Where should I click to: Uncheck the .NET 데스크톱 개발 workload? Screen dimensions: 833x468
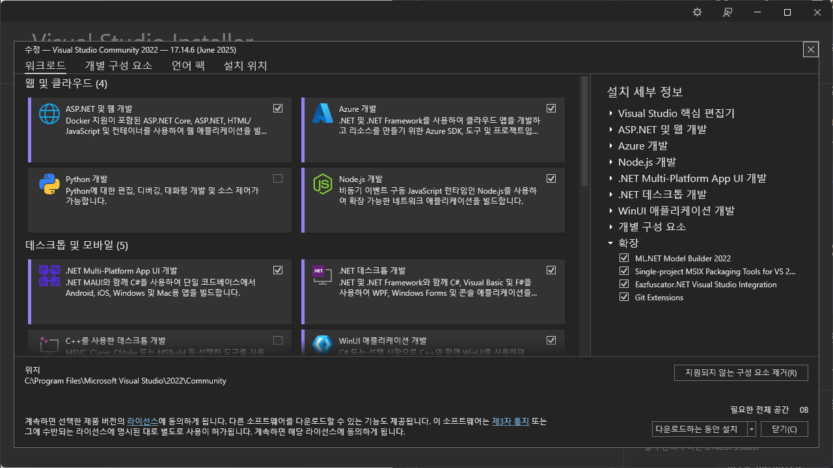point(551,270)
